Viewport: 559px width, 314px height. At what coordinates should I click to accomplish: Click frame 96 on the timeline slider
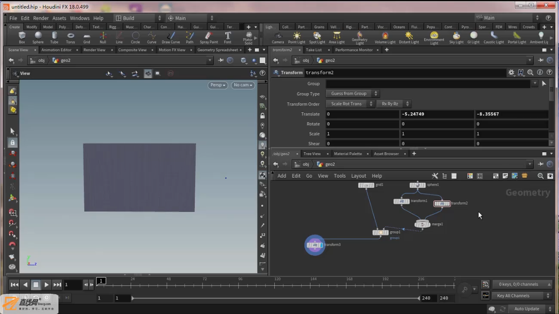tap(240, 284)
